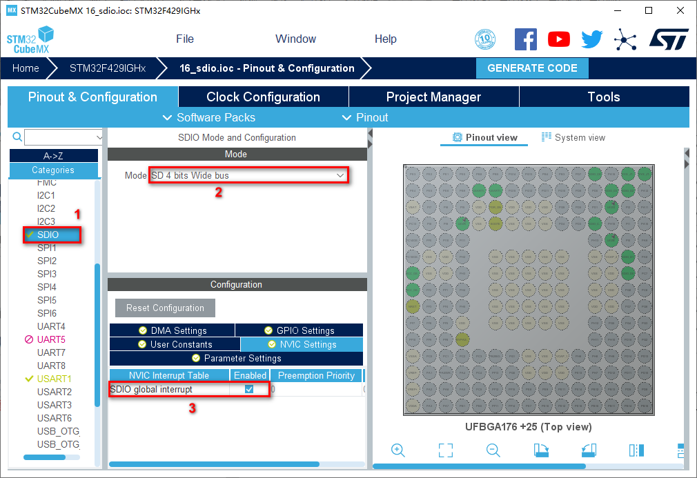This screenshot has width=697, height=478.
Task: Select SPI1 in the peripheral list
Action: (x=47, y=248)
